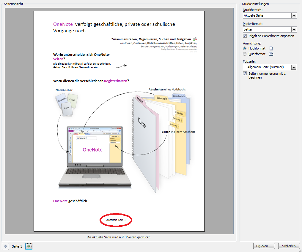The height and width of the screenshot is (252, 302).
Task: Open the Papierformat dropdown showing Letter
Action: (x=270, y=29)
